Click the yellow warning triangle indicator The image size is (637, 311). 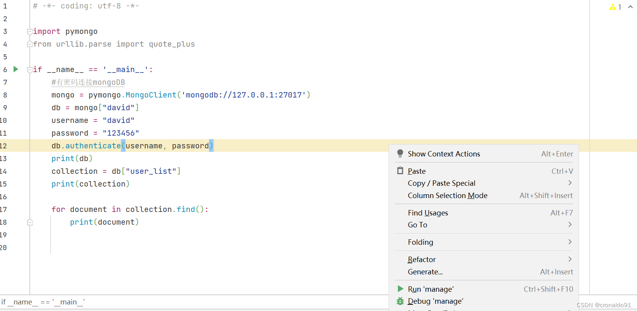pos(613,7)
